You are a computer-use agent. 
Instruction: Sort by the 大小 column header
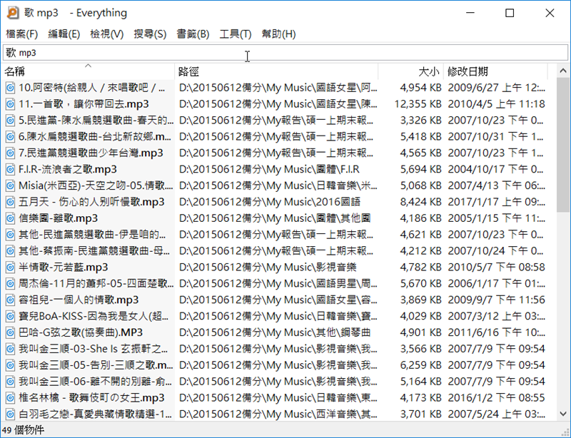411,71
